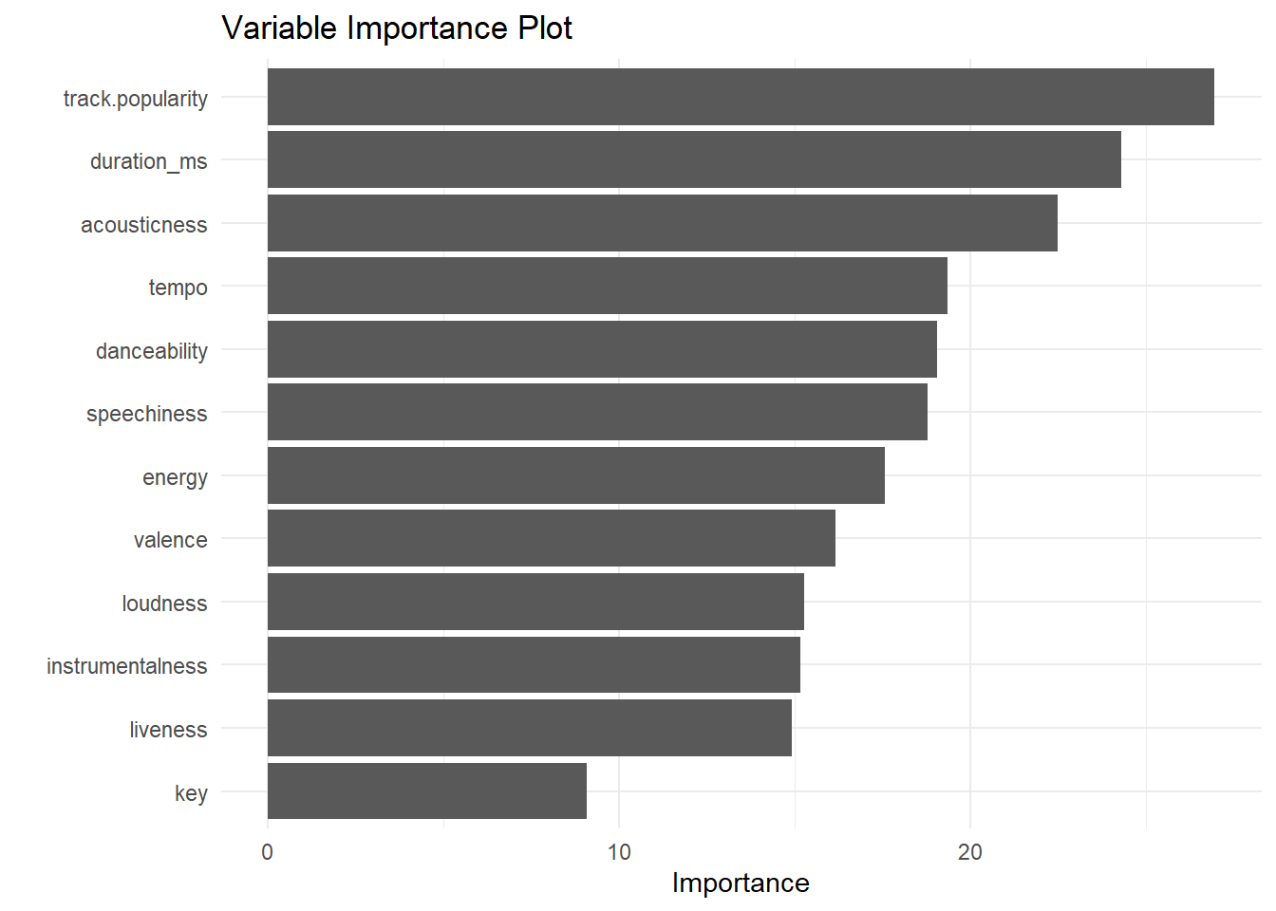The width and height of the screenshot is (1276, 911).
Task: Select the valence bar
Action: (552, 538)
